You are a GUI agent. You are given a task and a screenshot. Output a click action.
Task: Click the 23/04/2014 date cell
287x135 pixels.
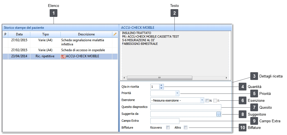pyautogui.click(x=19, y=56)
